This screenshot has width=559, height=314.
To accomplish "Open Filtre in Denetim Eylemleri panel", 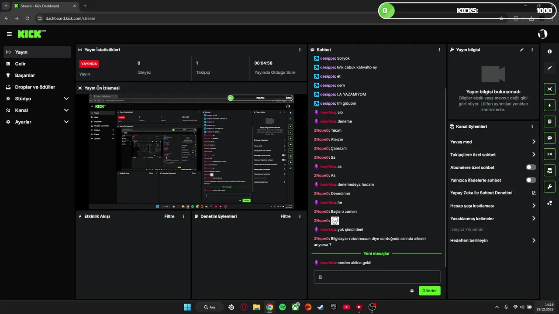I will coord(285,216).
